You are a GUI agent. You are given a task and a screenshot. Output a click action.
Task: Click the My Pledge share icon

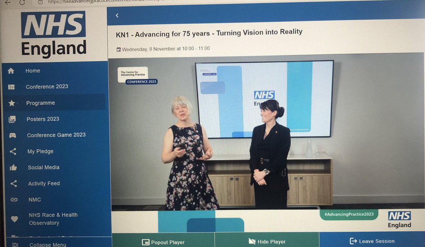(x=13, y=151)
